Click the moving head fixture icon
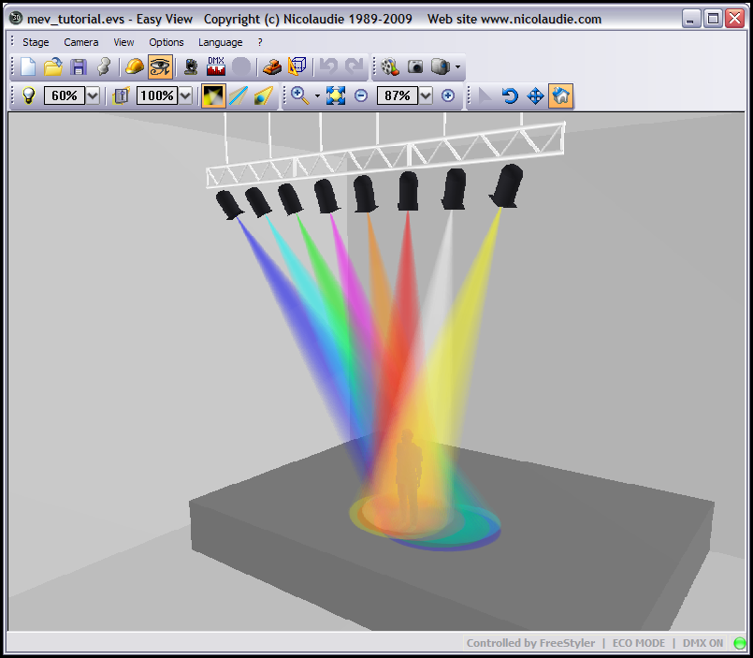Viewport: 753px width, 658px height. pyautogui.click(x=191, y=66)
